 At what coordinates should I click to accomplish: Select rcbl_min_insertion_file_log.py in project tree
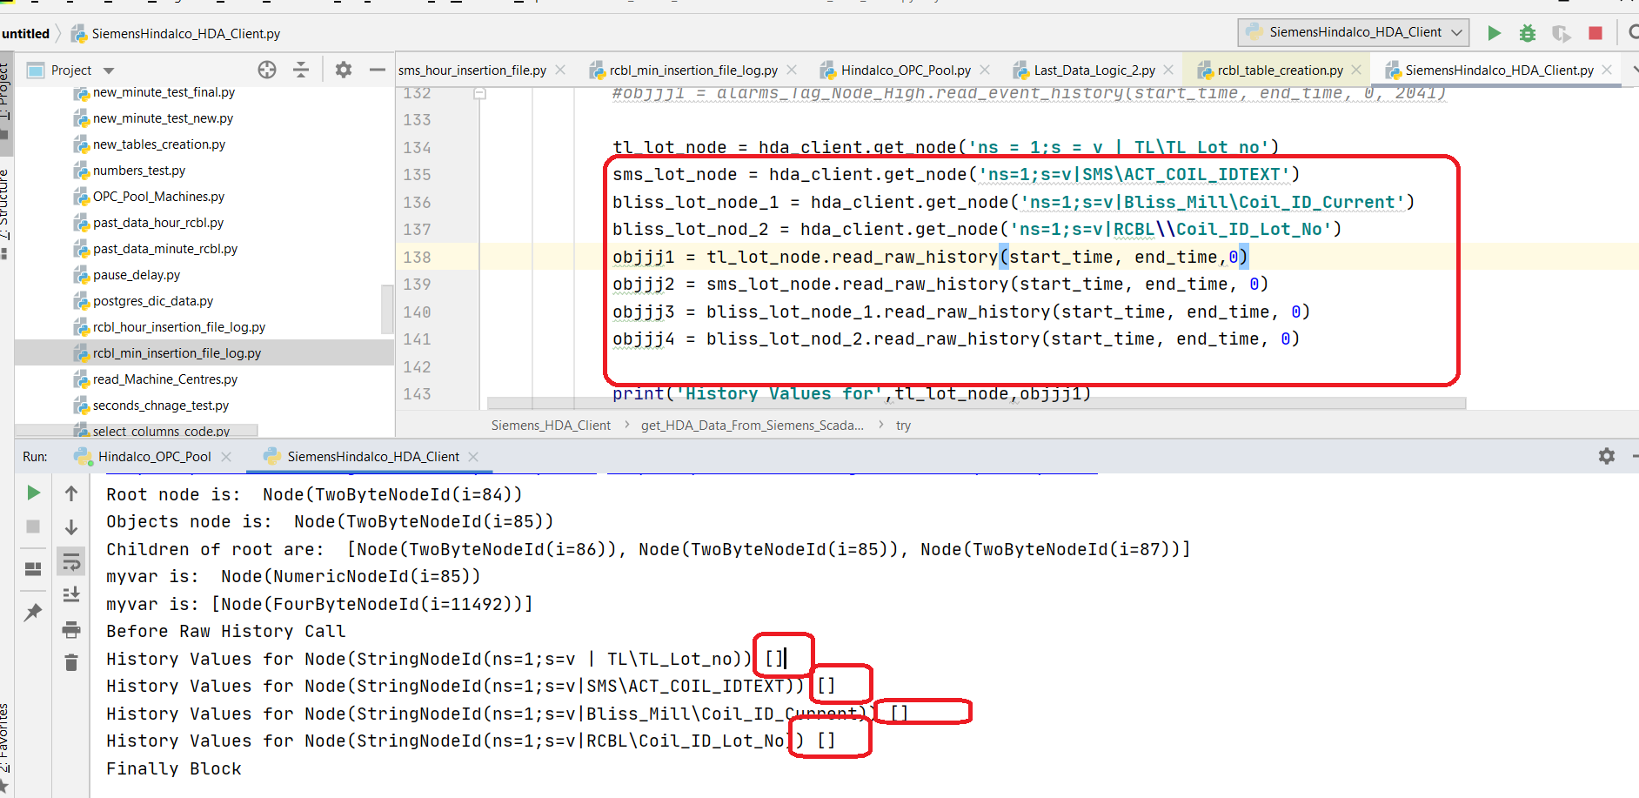pos(177,353)
